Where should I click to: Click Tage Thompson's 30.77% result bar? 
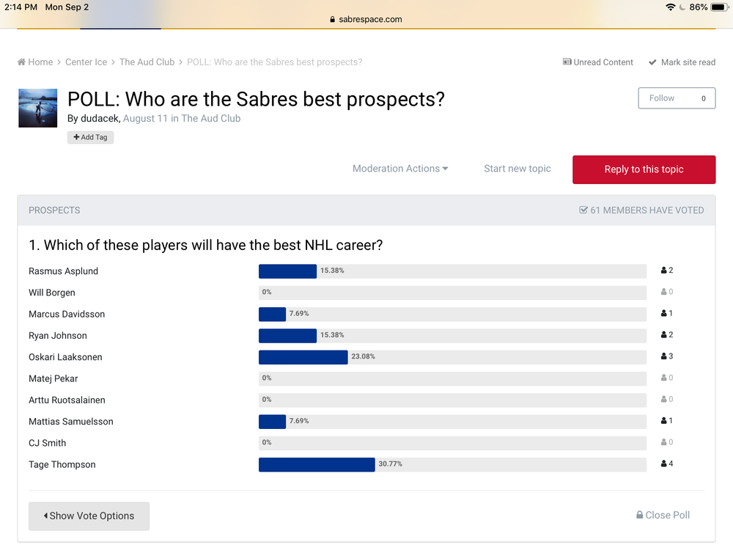point(317,464)
